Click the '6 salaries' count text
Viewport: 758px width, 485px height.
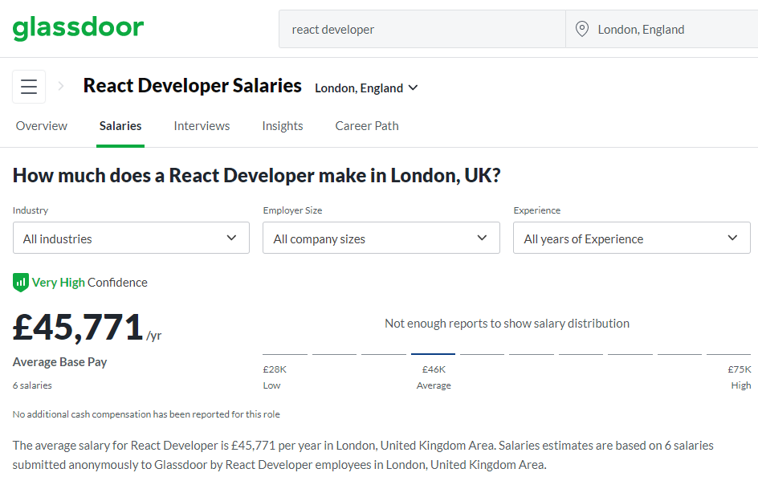click(32, 385)
